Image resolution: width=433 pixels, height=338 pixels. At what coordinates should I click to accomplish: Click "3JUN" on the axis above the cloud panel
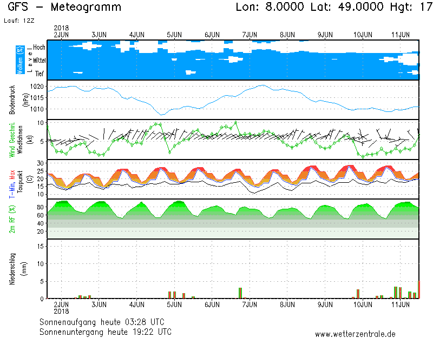click(99, 35)
